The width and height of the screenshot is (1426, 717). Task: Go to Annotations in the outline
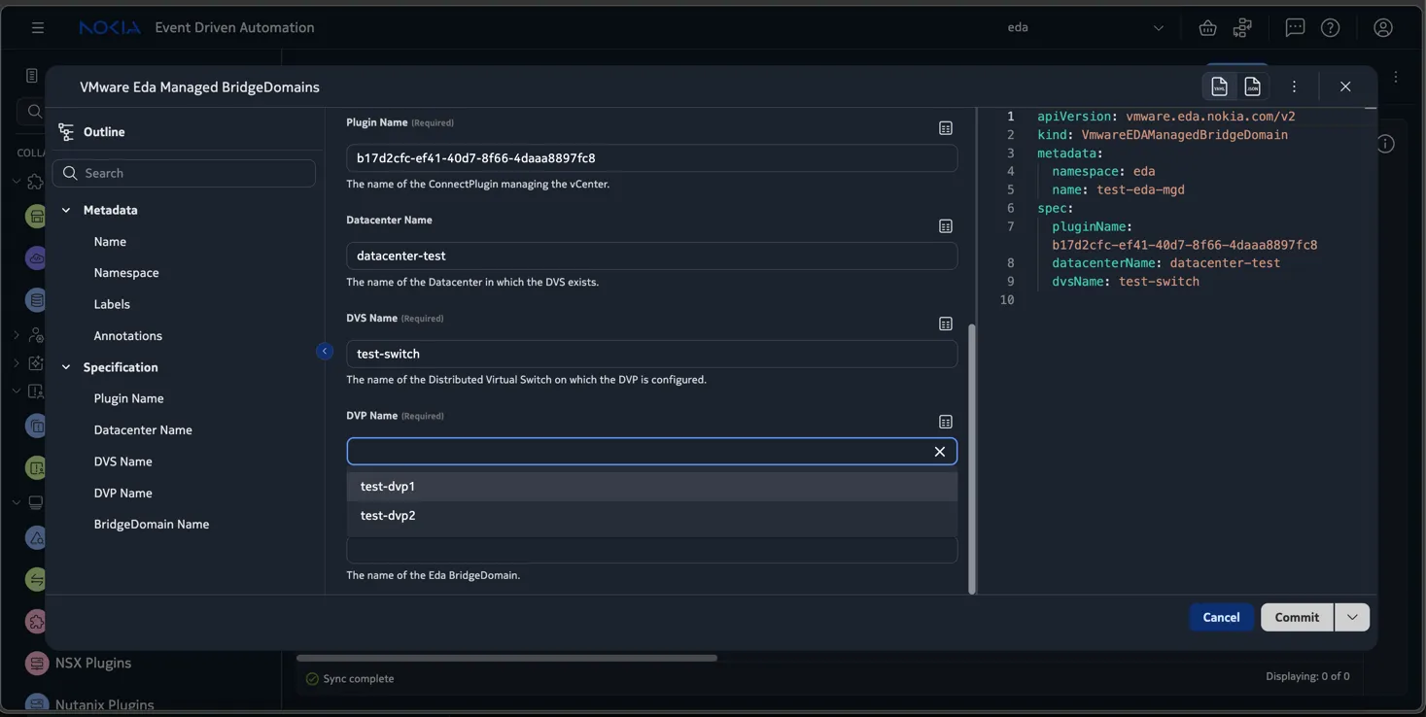click(128, 336)
